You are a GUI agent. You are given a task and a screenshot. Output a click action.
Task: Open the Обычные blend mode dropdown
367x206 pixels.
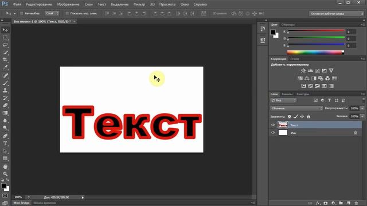[x=296, y=108]
